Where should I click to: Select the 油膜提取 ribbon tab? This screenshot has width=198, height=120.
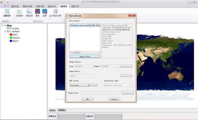pos(63,6)
